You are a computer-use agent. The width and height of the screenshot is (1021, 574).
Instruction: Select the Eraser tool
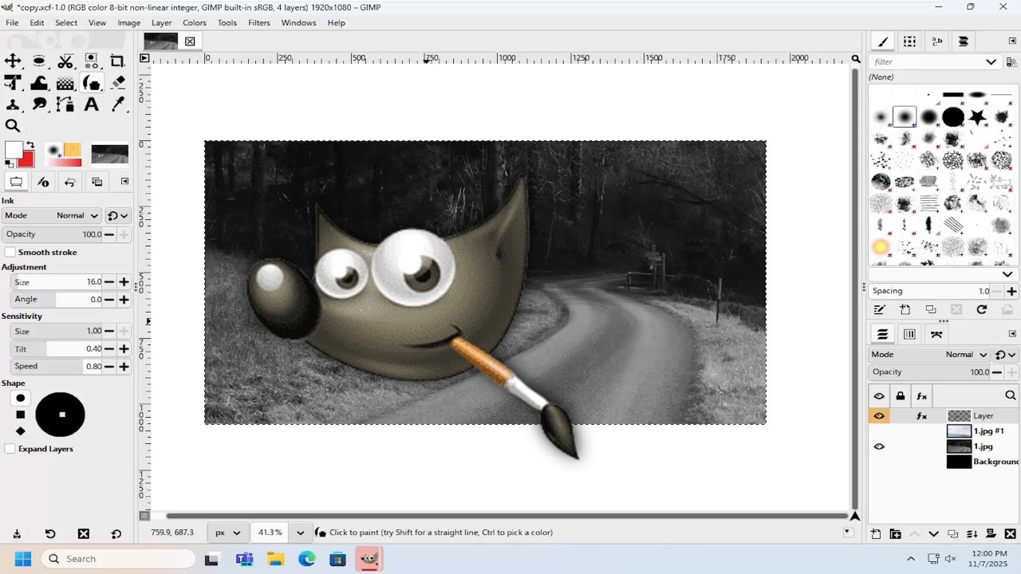pyautogui.click(x=118, y=82)
